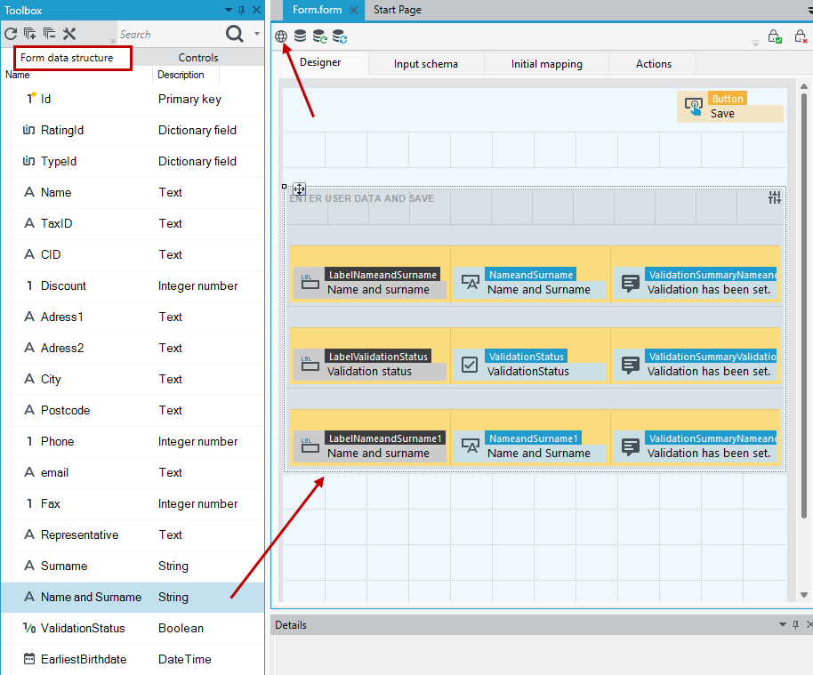Click the padlock icon with green checkmark
The width and height of the screenshot is (813, 675).
[775, 36]
